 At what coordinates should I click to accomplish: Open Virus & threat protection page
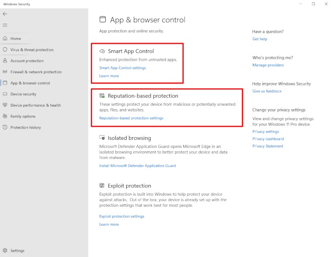32,50
